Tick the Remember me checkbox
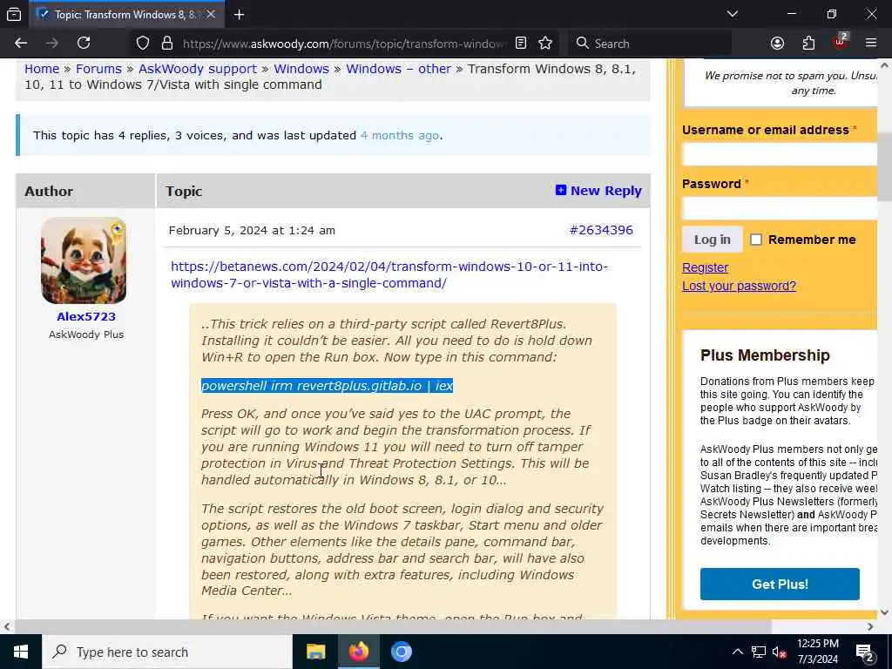The image size is (892, 669). point(755,240)
